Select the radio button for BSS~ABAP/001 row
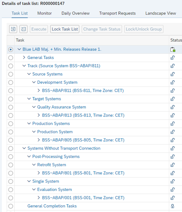182x212 pixels. point(10,198)
